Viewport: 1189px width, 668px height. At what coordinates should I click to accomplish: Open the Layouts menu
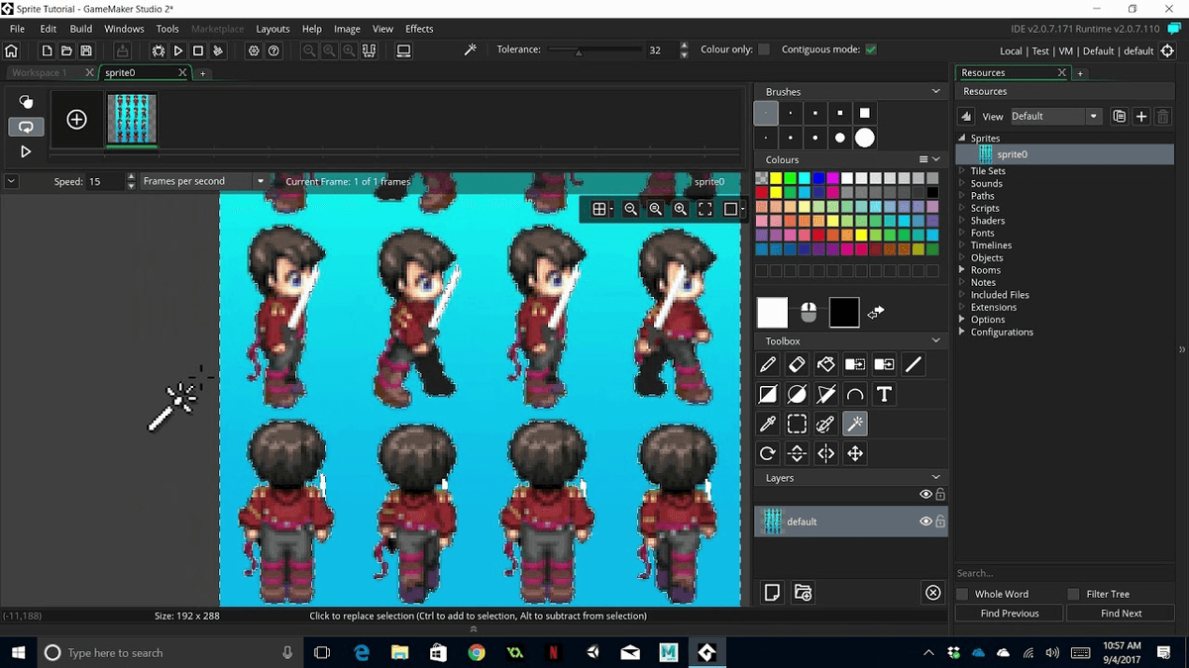tap(272, 29)
